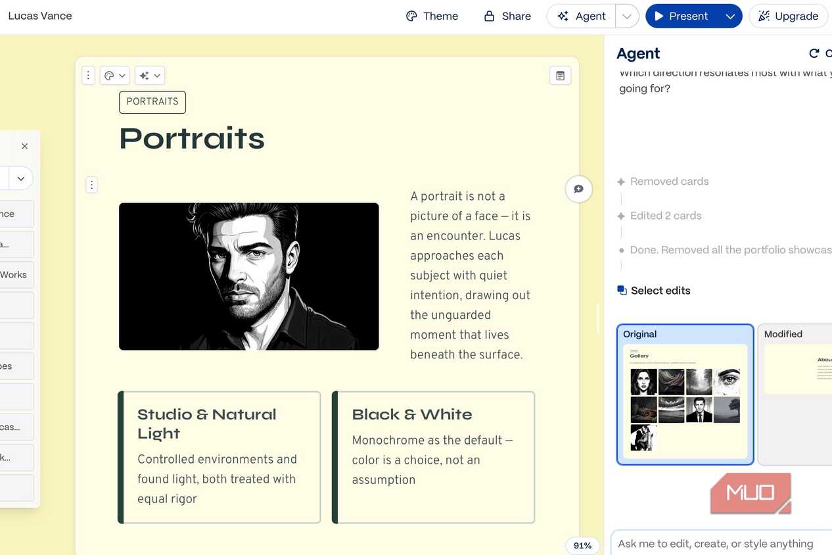Viewport: 832px width, 555px height.
Task: Click the Share lock button
Action: (x=507, y=16)
